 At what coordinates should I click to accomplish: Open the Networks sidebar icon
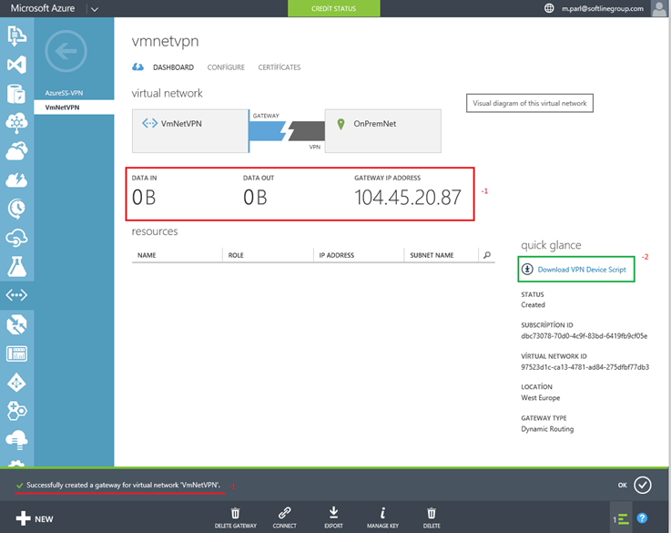tap(16, 295)
